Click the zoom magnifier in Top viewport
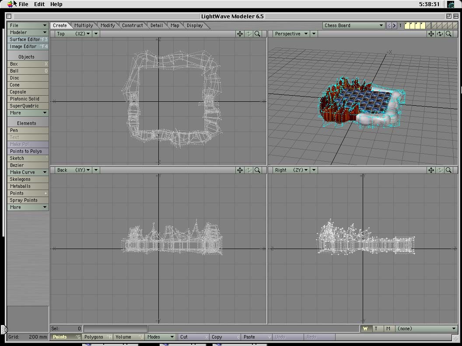 [x=258, y=34]
